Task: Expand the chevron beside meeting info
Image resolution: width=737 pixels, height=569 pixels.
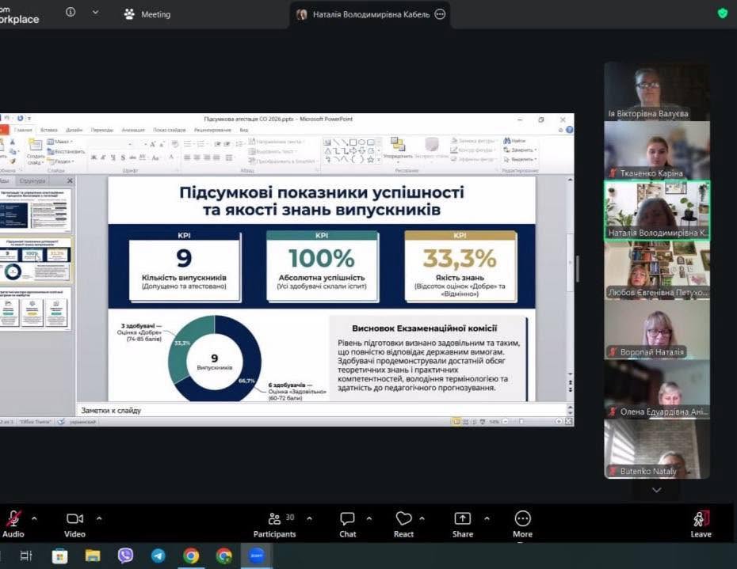Action: click(x=95, y=12)
